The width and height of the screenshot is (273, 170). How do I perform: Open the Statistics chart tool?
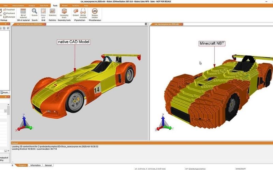tap(53, 12)
